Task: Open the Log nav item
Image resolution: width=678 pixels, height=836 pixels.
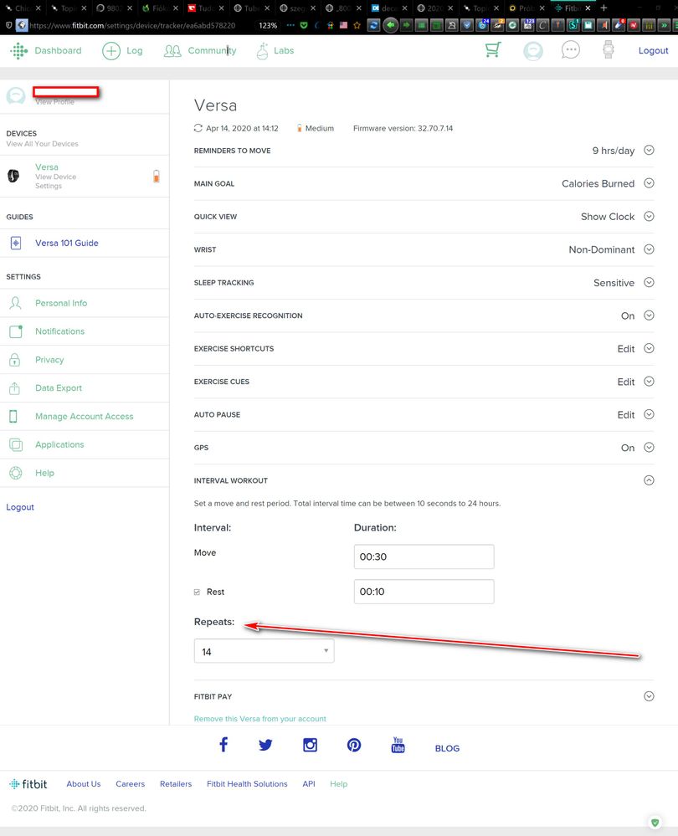Action: [135, 51]
